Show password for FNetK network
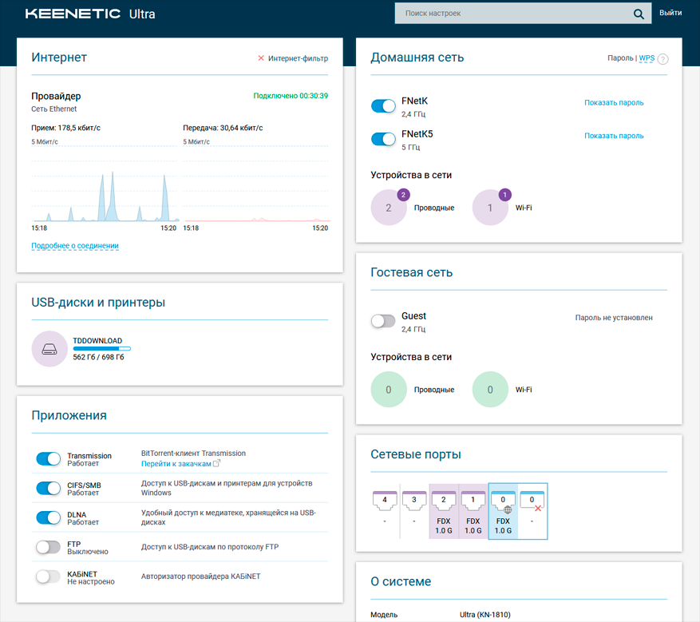700x622 pixels. (614, 103)
